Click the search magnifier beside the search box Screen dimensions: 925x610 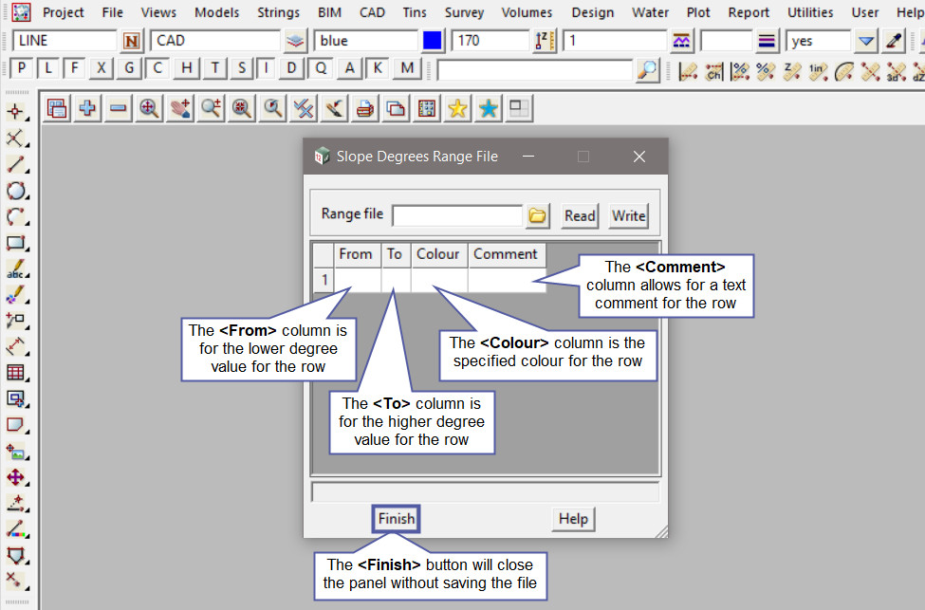[648, 70]
